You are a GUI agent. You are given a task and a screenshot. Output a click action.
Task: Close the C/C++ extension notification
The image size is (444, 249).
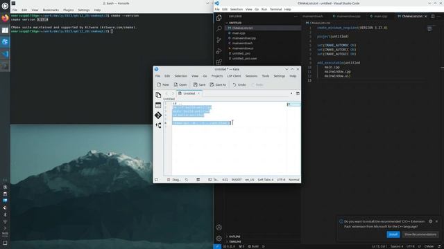[436, 221]
